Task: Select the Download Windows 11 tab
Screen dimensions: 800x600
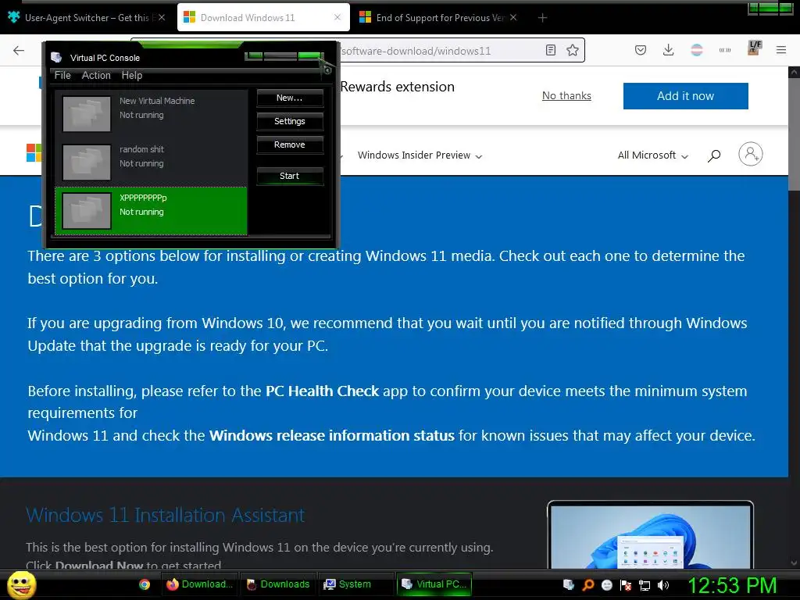Action: pos(263,18)
